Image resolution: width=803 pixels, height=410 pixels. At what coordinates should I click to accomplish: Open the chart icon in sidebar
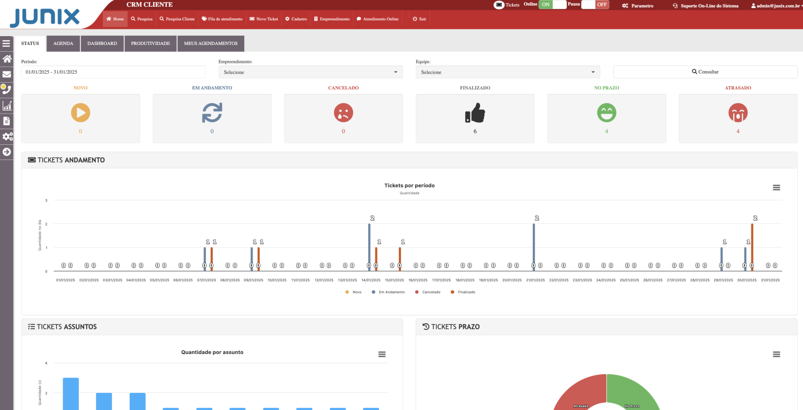[x=7, y=106]
